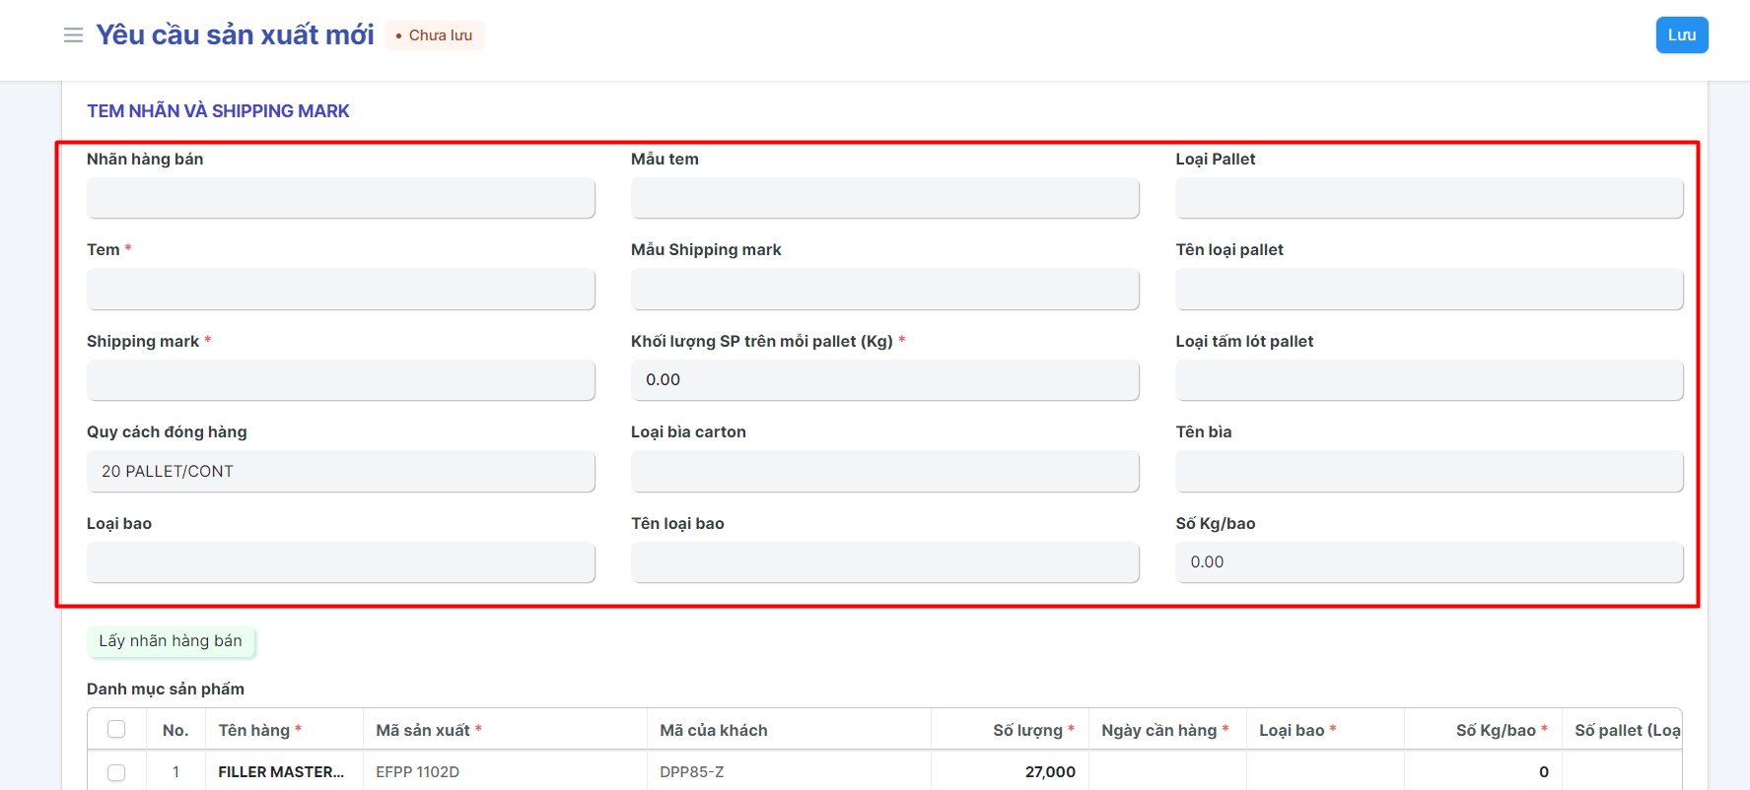Open the Loại Pallet field
This screenshot has width=1750, height=790.
pos(1429,198)
